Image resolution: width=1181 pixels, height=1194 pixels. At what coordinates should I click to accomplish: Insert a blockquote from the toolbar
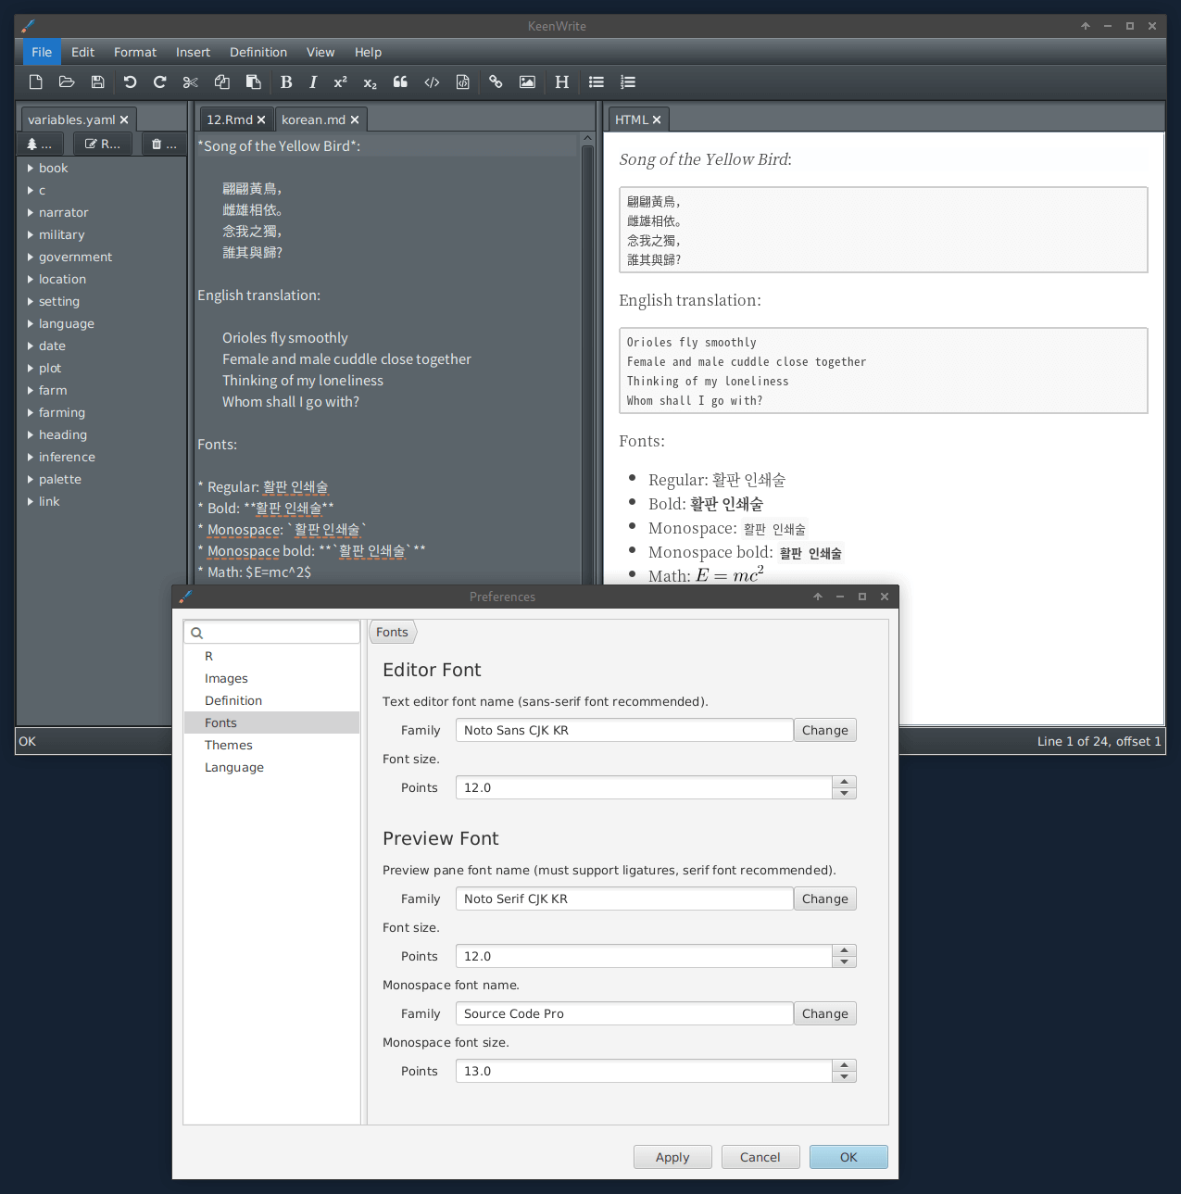tap(400, 82)
